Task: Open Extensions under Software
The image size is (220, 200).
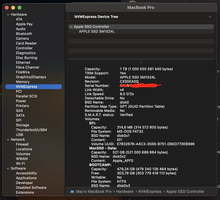Action: (x=25, y=192)
